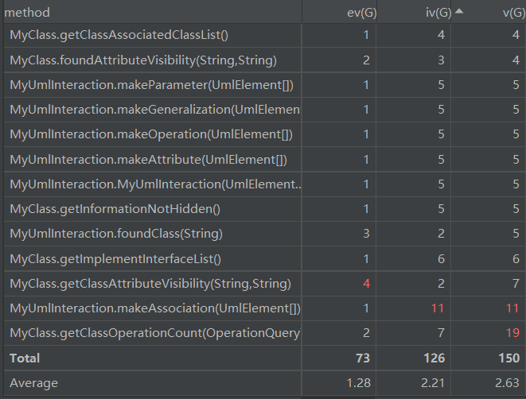Sort by the method column header
Screen dimensions: 526x399
point(27,12)
